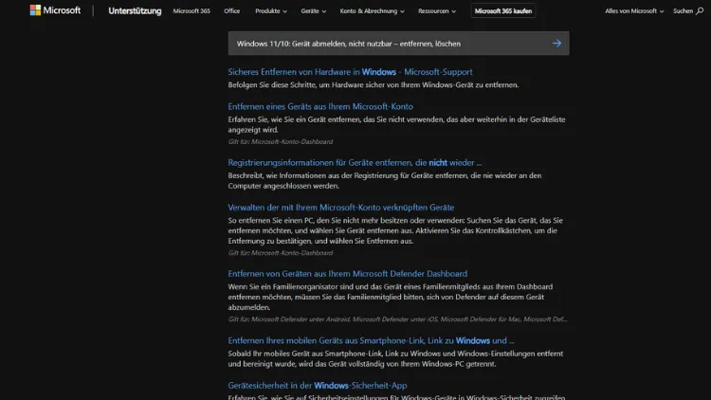
Task: Open Entfernen Ihres mobilen Geräts aus Smartphone-Link result
Action: (371, 340)
